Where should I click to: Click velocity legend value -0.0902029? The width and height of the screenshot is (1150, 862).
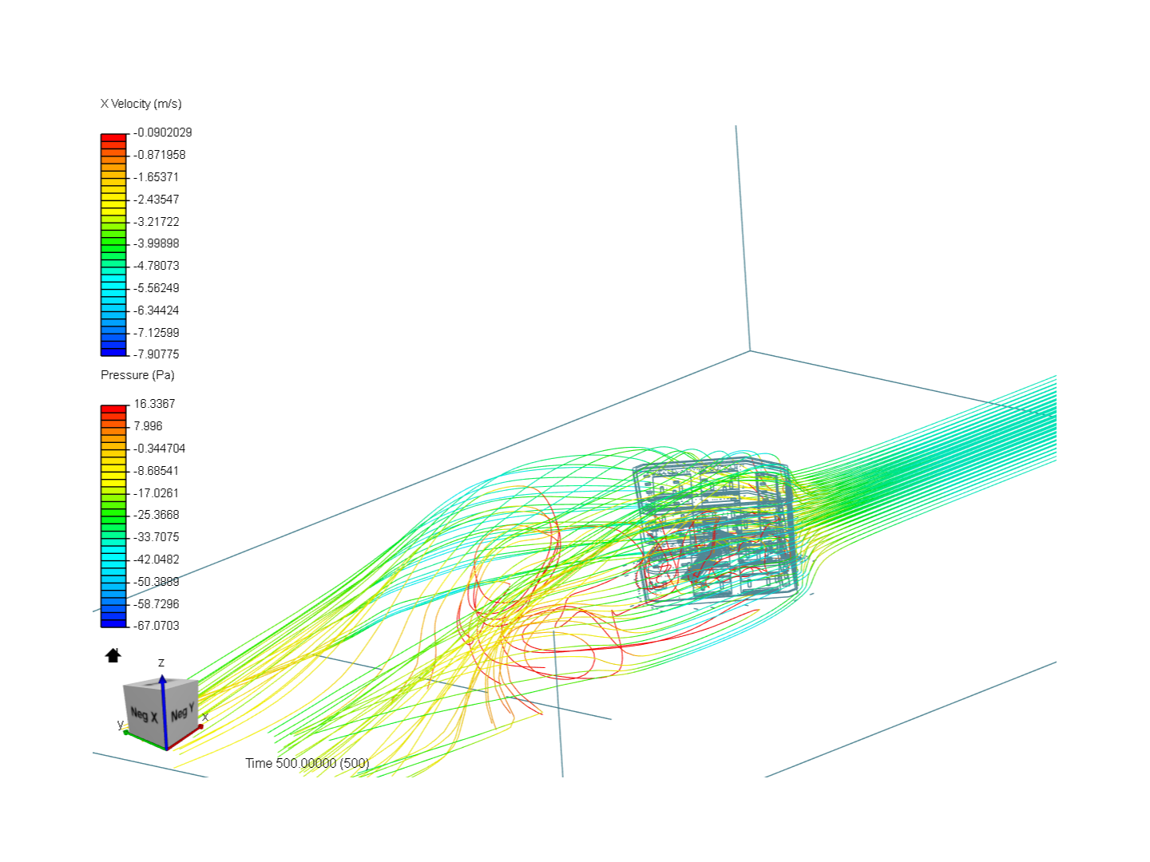coord(163,132)
